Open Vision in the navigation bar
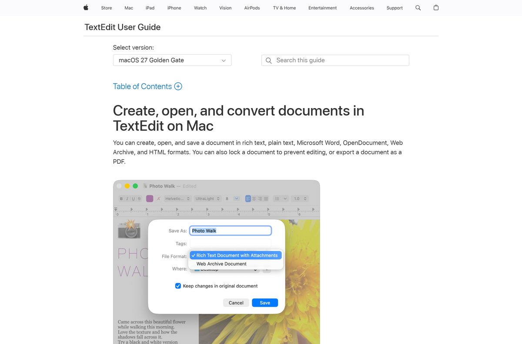The height and width of the screenshot is (344, 522). click(x=225, y=8)
